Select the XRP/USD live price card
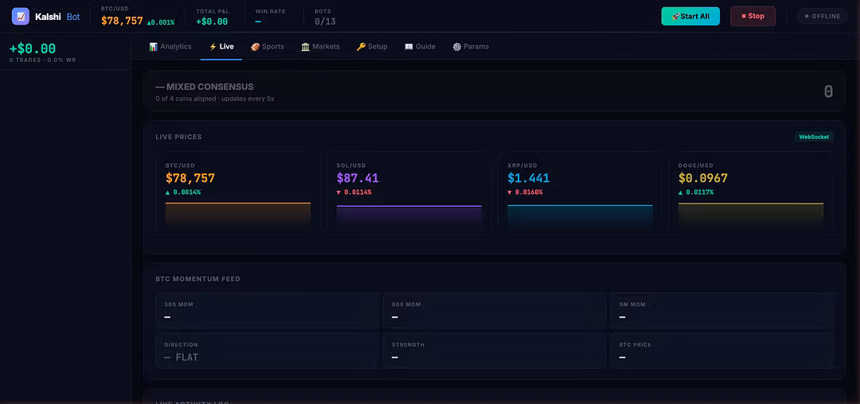The height and width of the screenshot is (404, 860). coord(579,192)
